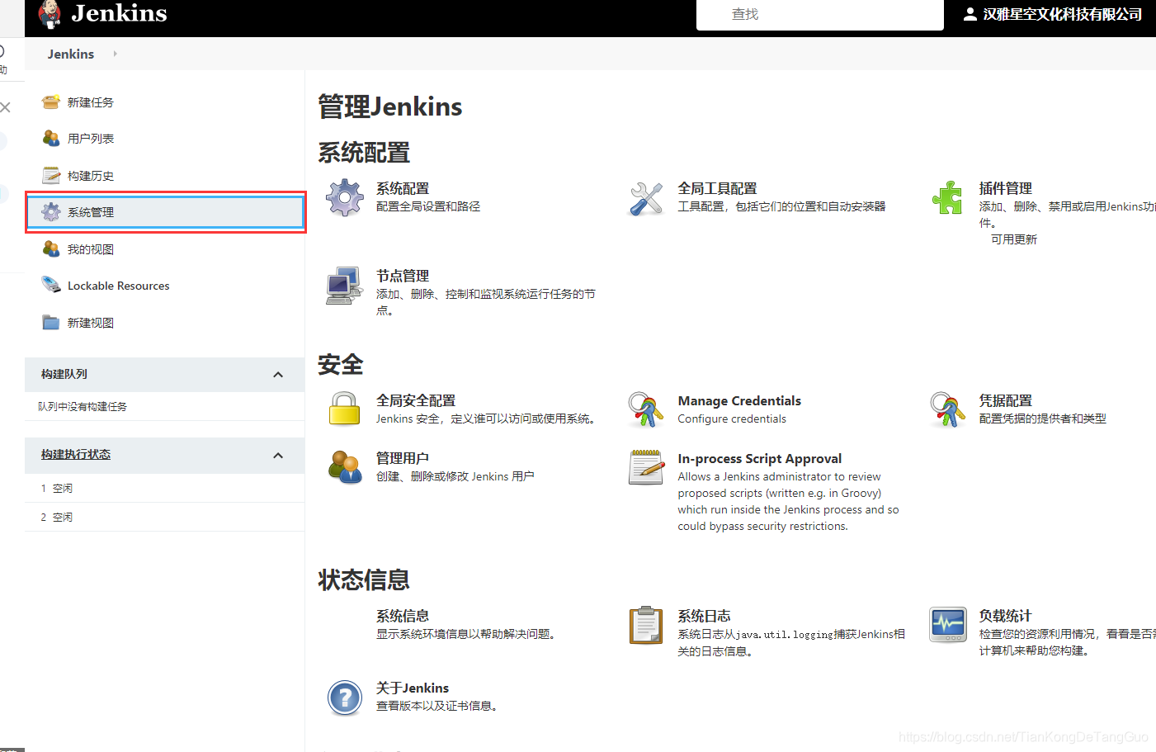Open Manage Credentials via the keys icon
This screenshot has height=752, width=1156.
point(646,409)
